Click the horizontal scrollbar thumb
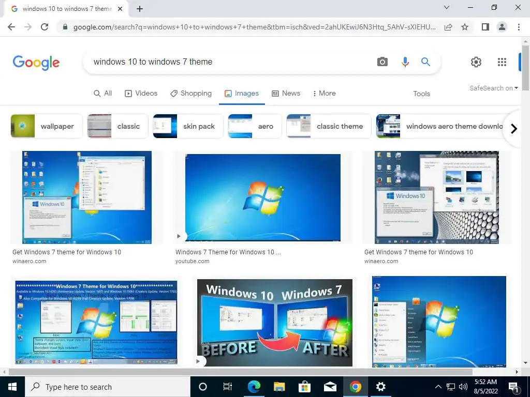 click(x=240, y=372)
